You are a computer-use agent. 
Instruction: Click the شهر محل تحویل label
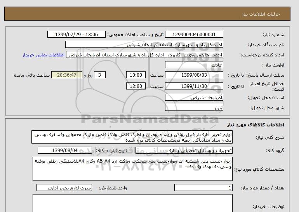pos(267,108)
